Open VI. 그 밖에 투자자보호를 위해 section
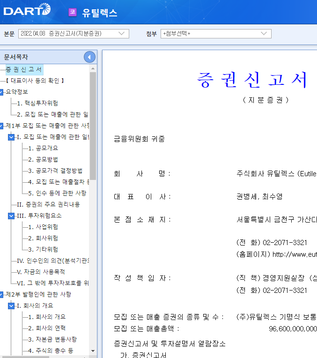 53,283
